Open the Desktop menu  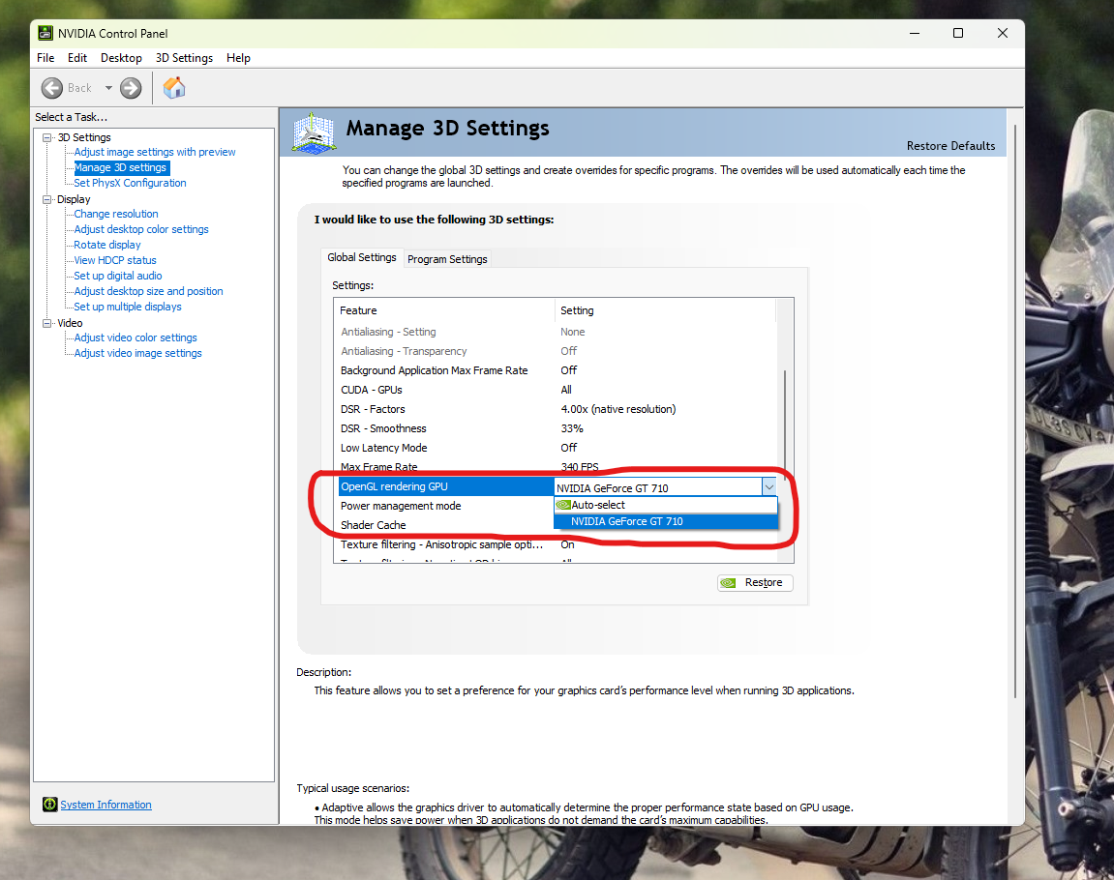coord(121,57)
